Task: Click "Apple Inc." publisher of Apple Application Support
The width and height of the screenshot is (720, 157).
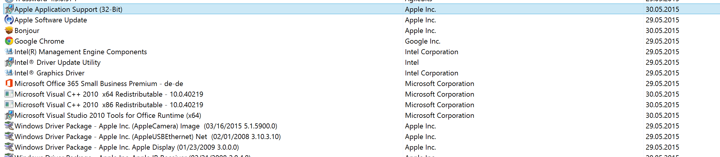Action: pos(420,9)
